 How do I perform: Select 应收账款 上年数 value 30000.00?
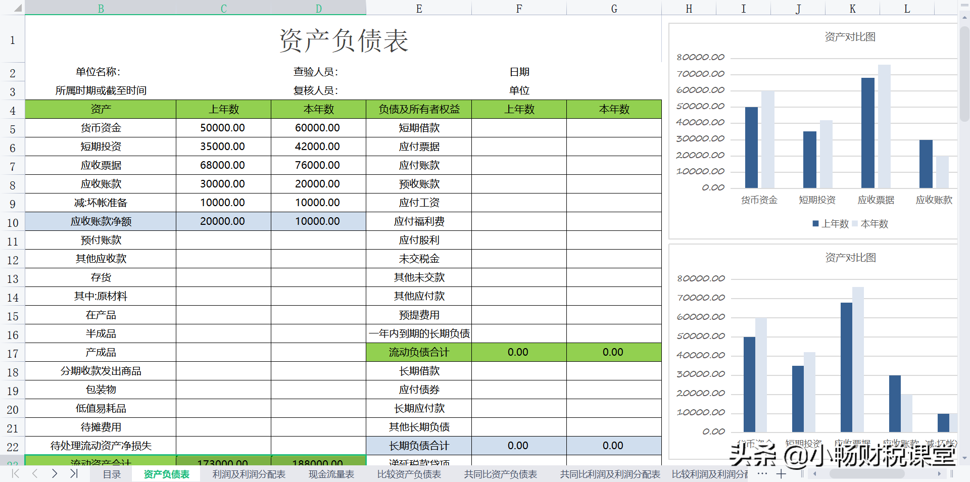point(223,184)
